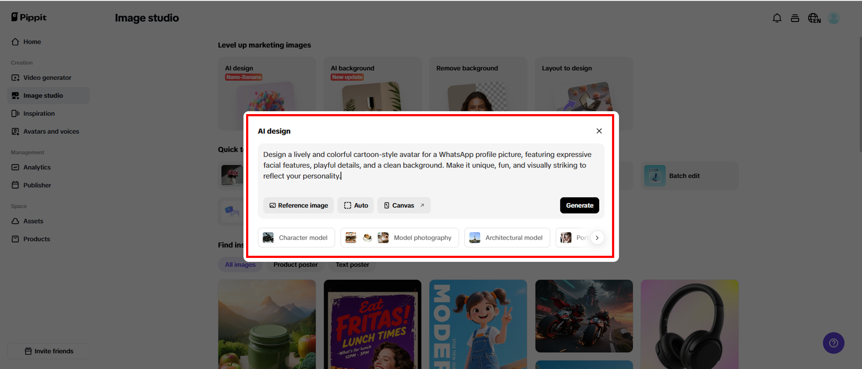The image size is (862, 369).
Task: Open the user profile avatar
Action: (x=834, y=18)
